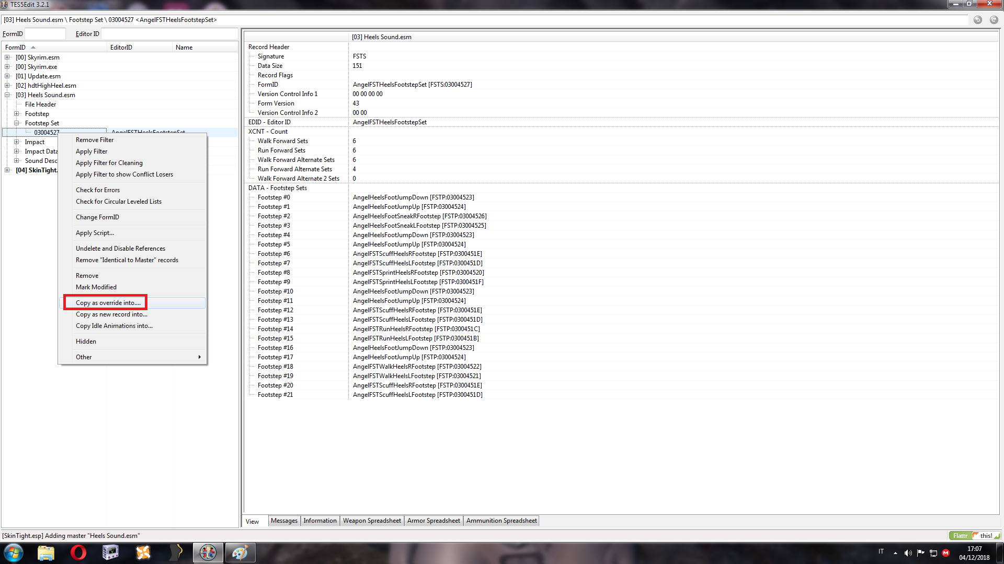
Task: Expand the [00] Skyrim.exe node
Action: tap(7, 67)
